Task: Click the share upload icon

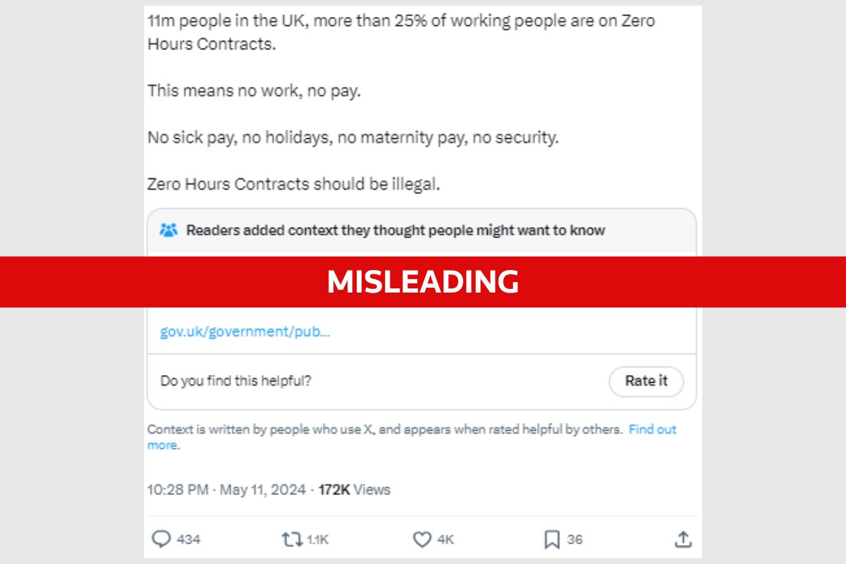Action: (682, 539)
